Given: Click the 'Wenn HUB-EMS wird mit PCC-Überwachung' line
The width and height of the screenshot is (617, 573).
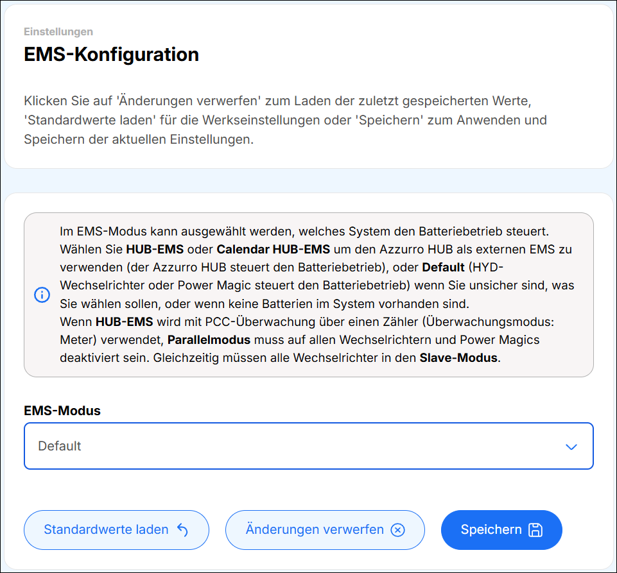Looking at the screenshot, I should [307, 321].
